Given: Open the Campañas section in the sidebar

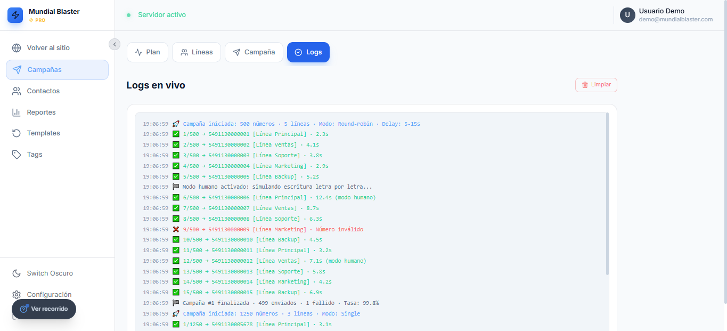Looking at the screenshot, I should point(57,70).
